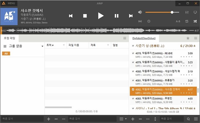Click the monitor display mode icon

[195, 12]
